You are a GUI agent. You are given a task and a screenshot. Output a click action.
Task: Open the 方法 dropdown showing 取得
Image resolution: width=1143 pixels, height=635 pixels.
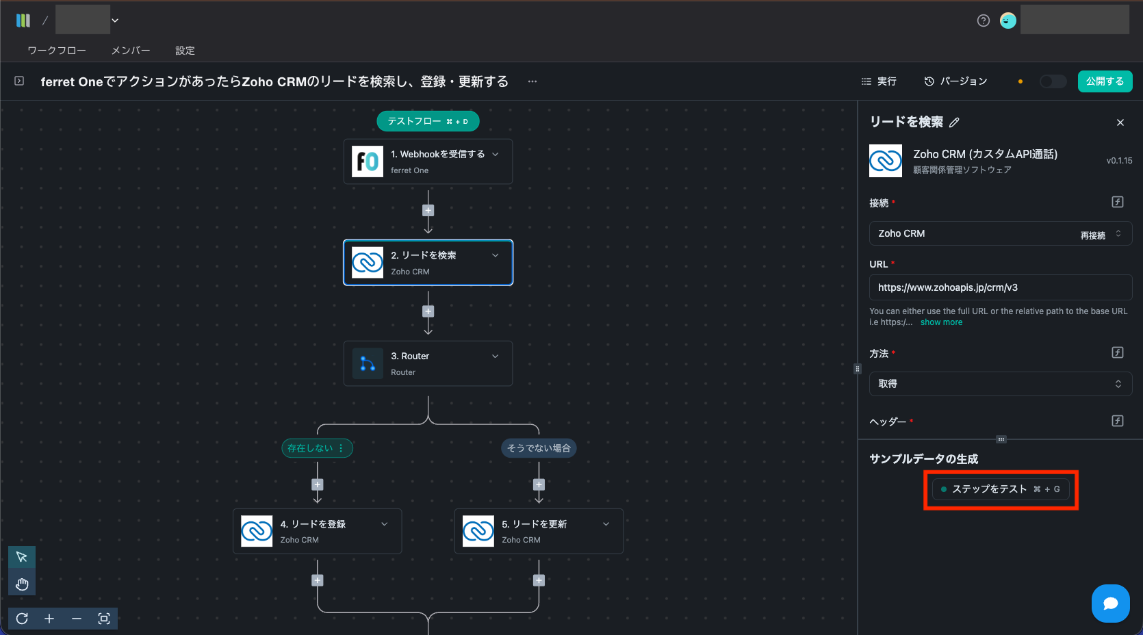click(1000, 384)
